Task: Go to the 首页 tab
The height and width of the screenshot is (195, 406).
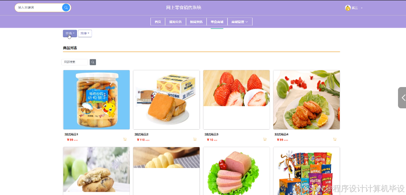Action: pyautogui.click(x=158, y=22)
